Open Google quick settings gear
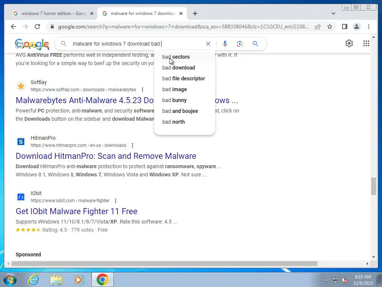 tap(349, 43)
